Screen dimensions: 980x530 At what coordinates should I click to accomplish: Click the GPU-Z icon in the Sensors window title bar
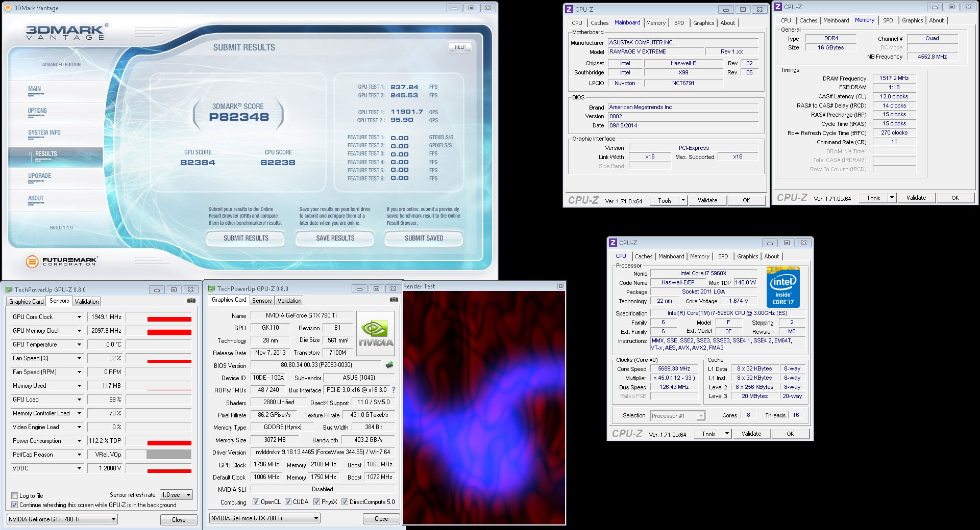(x=9, y=289)
